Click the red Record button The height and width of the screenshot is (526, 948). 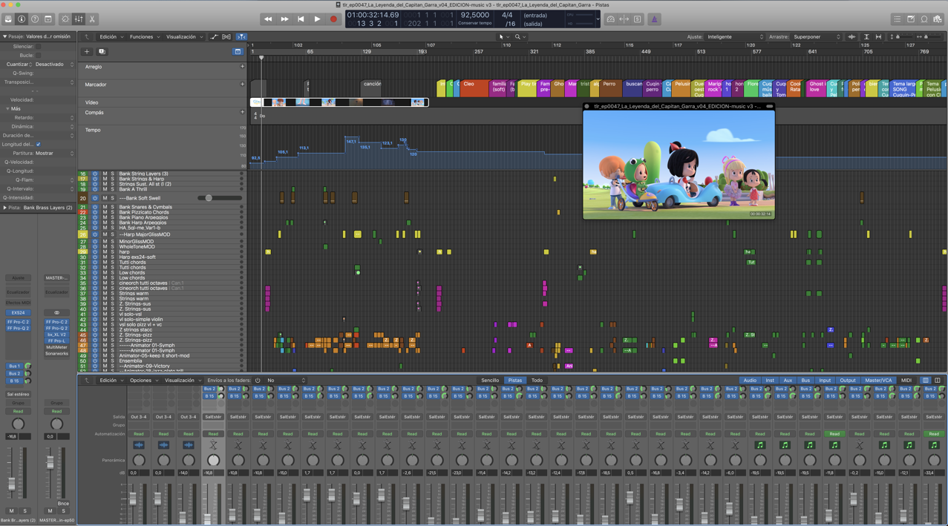click(333, 19)
